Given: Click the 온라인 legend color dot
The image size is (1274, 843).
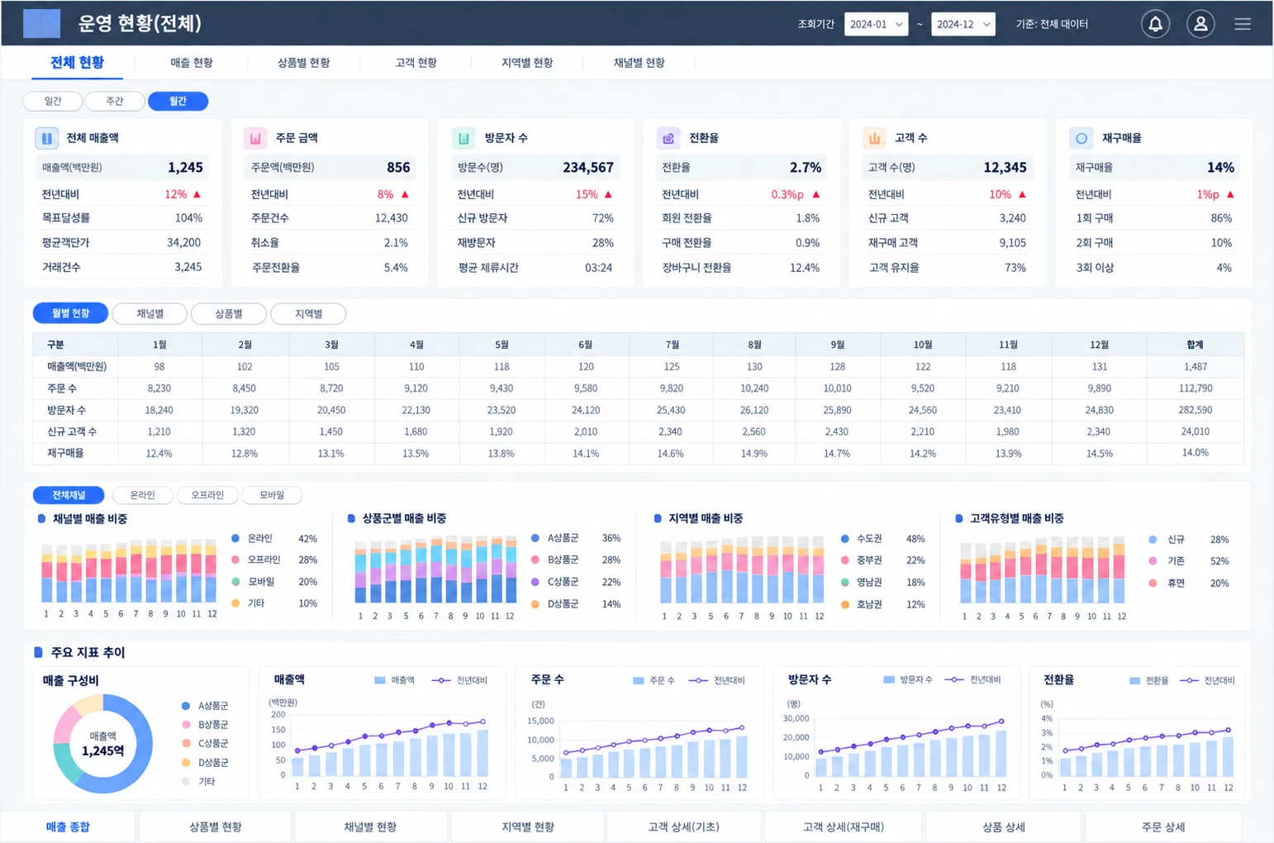Looking at the screenshot, I should point(235,538).
